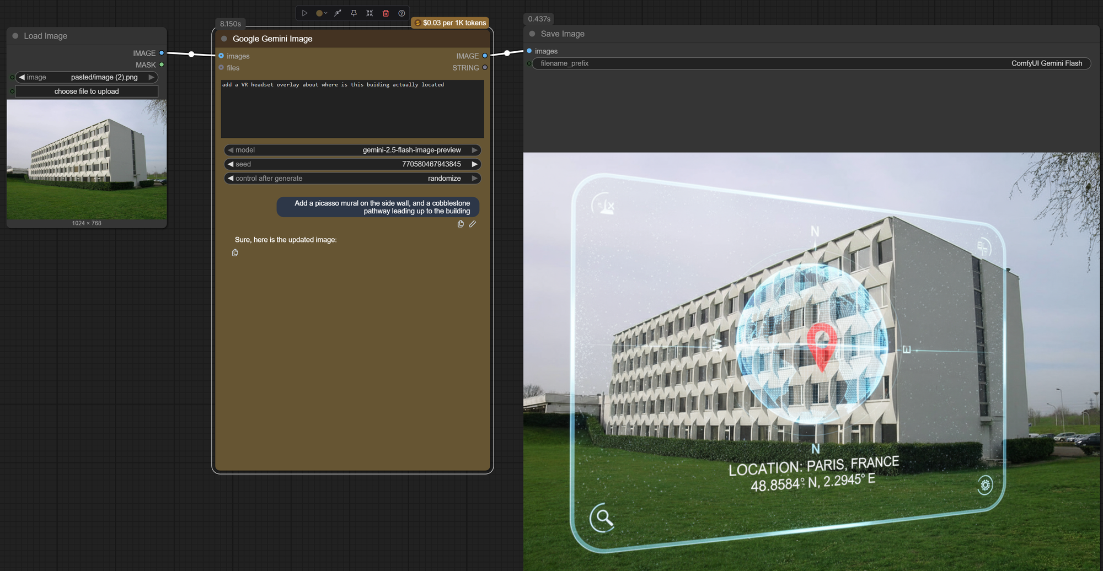Open the image file selector pasted/image (2).png
This screenshot has height=571, width=1103.
tap(87, 77)
